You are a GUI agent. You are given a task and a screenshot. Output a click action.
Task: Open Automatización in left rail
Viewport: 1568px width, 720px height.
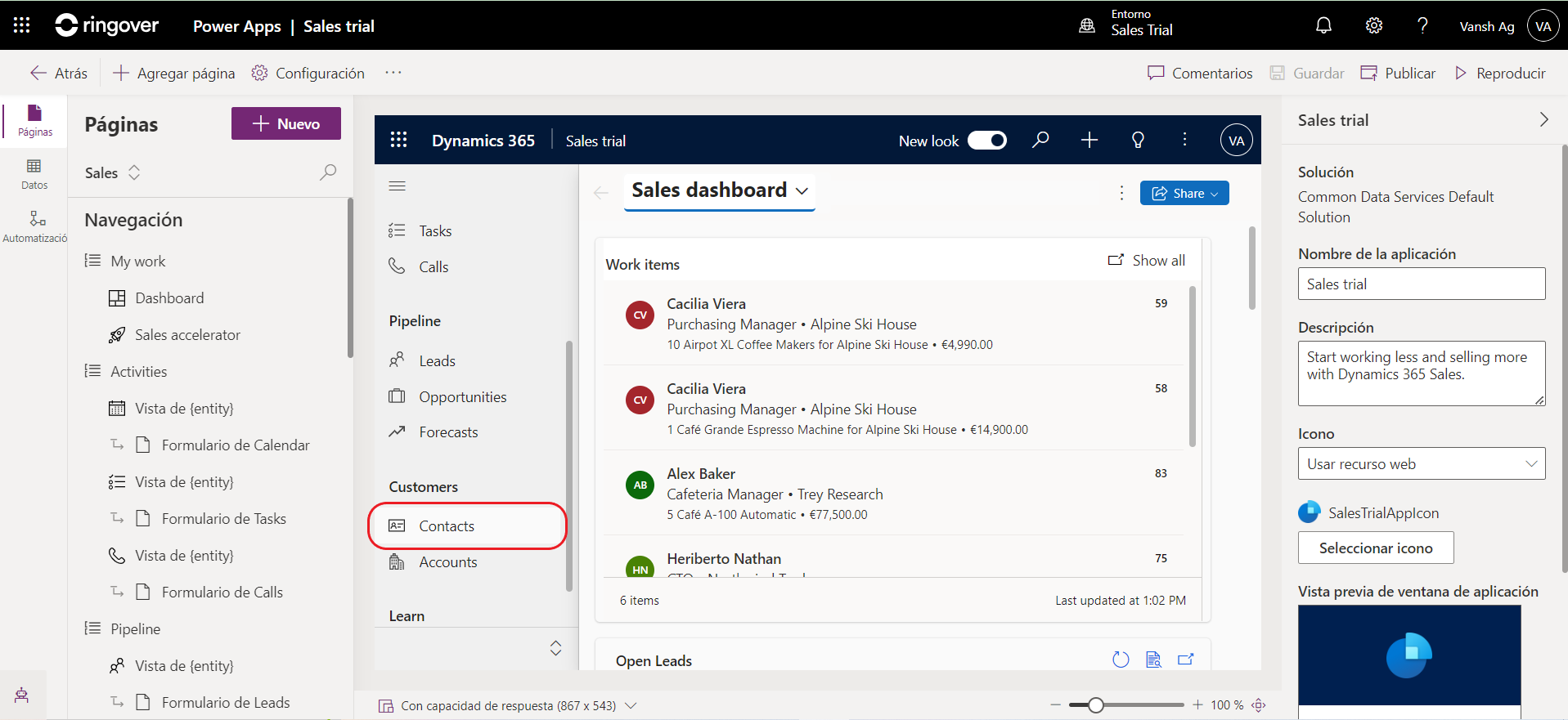pyautogui.click(x=34, y=227)
